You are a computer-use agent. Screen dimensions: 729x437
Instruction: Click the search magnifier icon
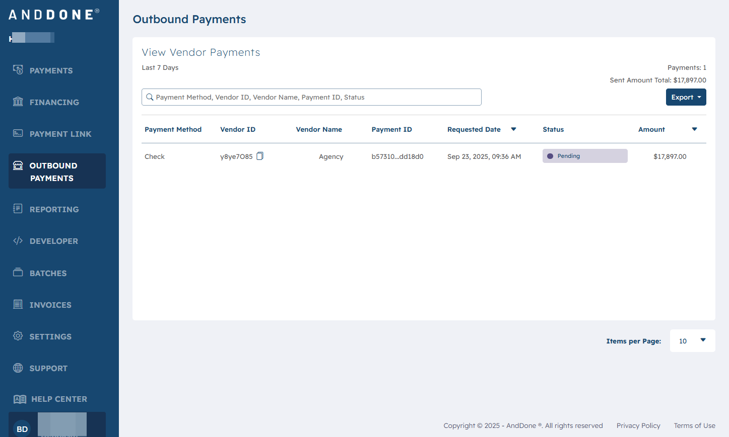tap(150, 97)
